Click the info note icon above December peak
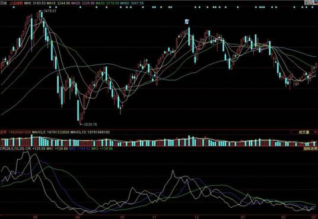The height and width of the screenshot is (219, 318). 187,21
